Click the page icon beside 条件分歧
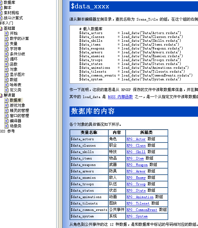198x228 pixels. 6,54
